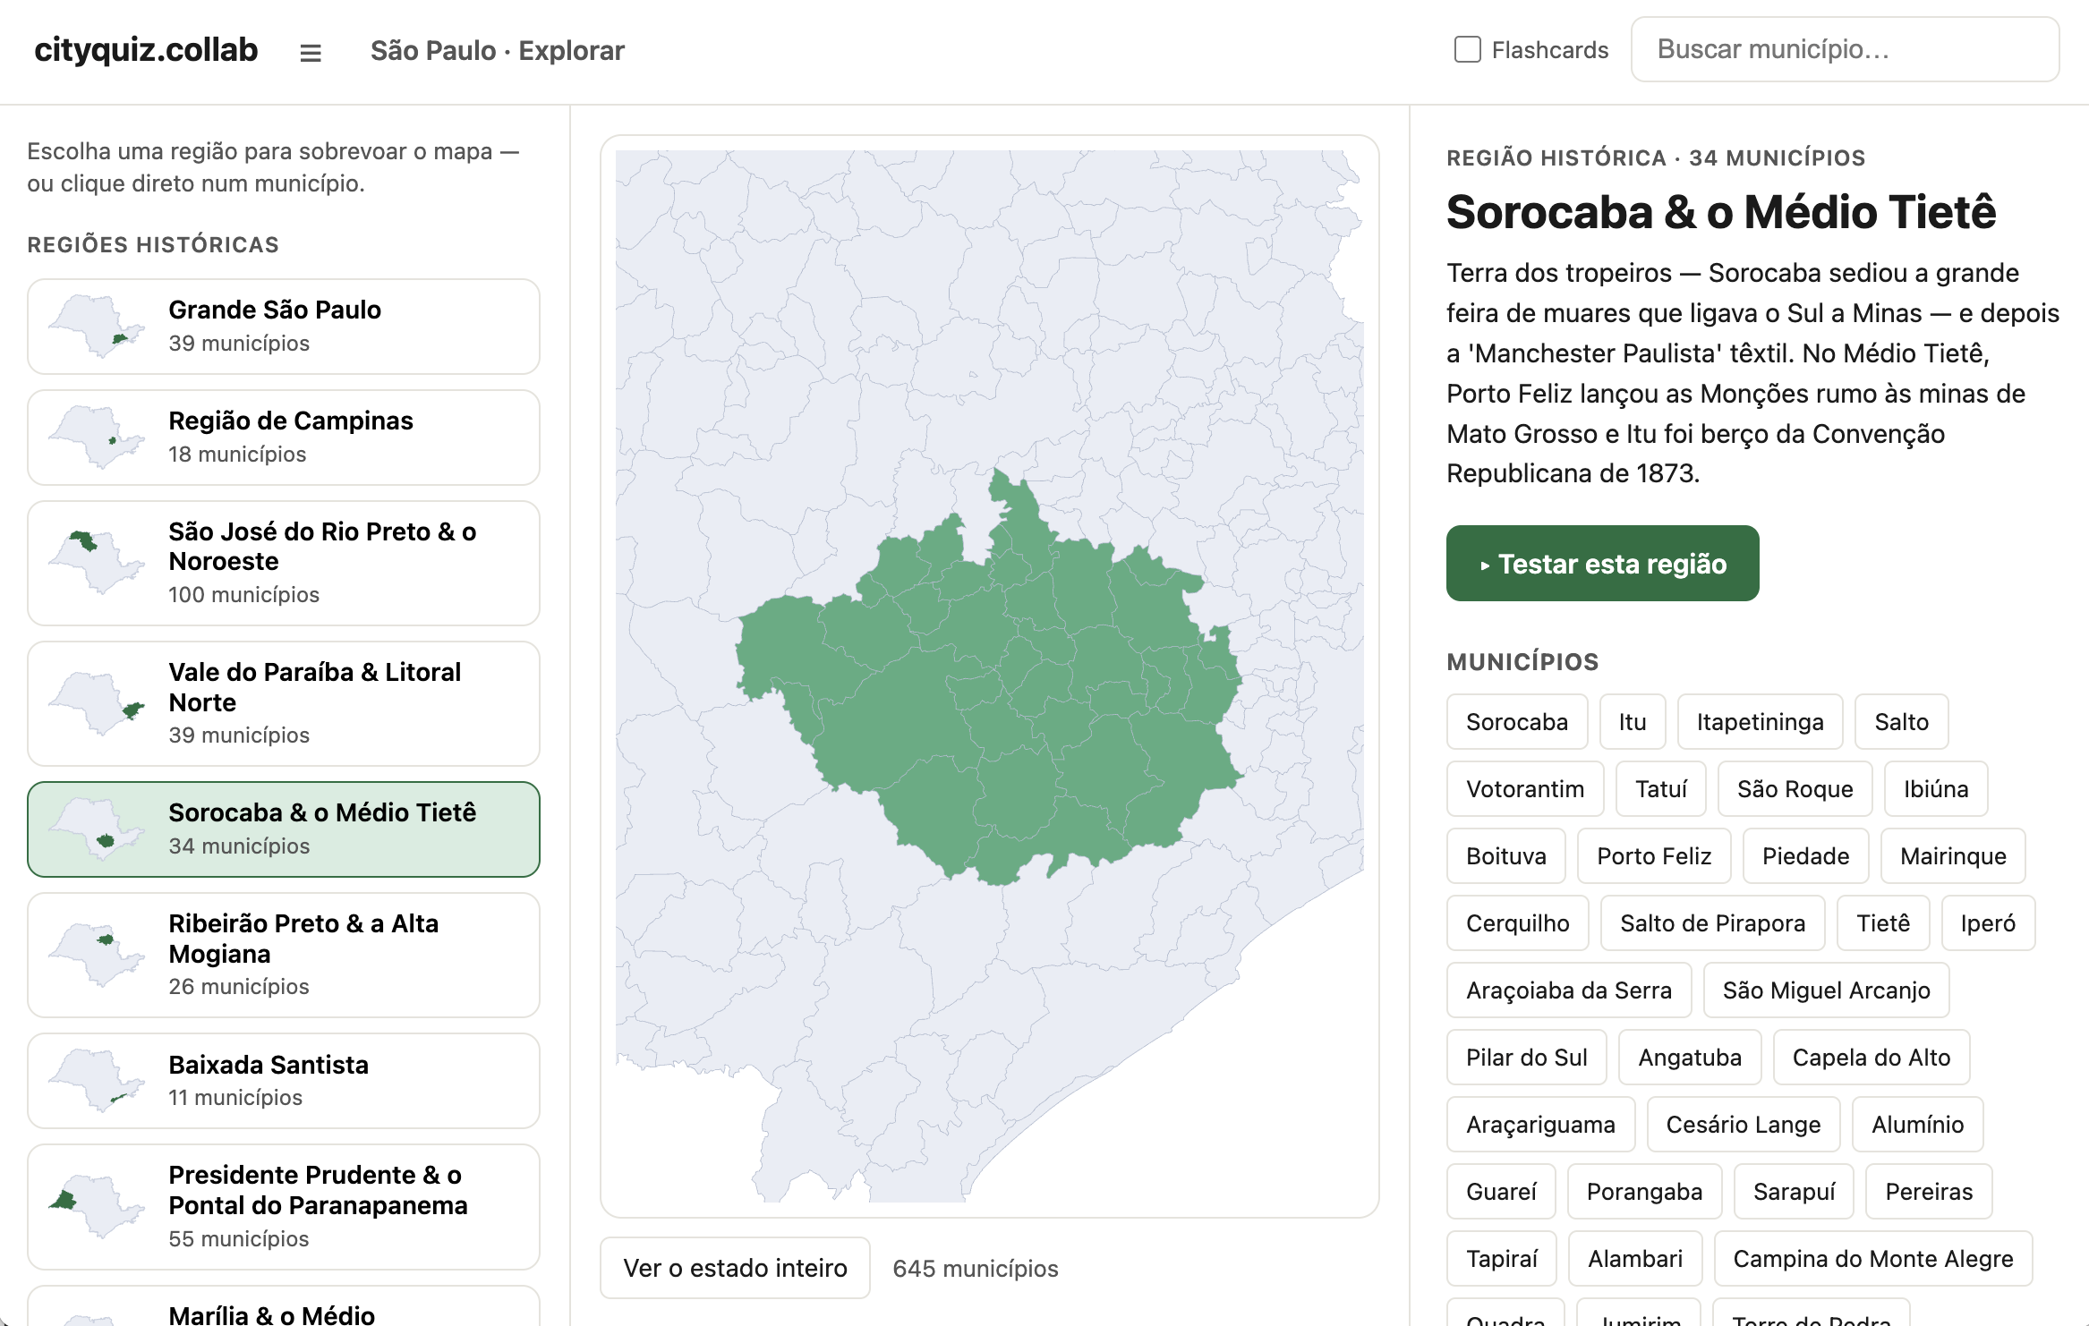Select the Araçariguama municipality chip
Screen dimensions: 2089x1326
point(1540,1125)
